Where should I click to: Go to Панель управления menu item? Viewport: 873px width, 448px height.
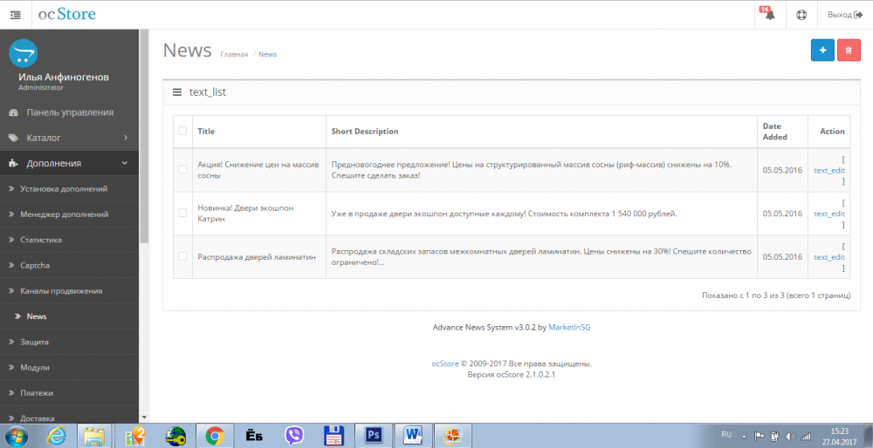click(70, 112)
